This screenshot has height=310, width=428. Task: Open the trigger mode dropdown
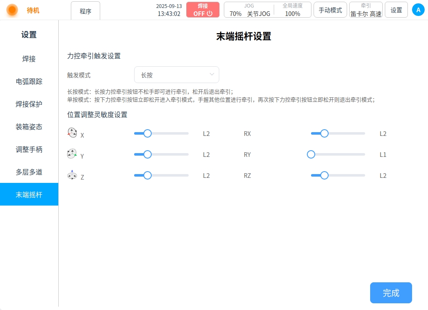176,75
